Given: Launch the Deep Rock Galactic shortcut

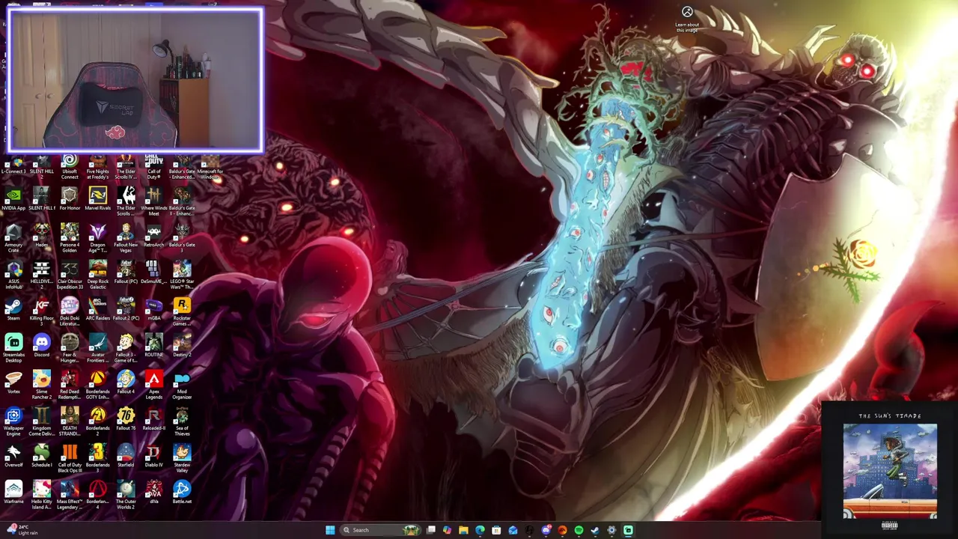Looking at the screenshot, I should click(97, 276).
